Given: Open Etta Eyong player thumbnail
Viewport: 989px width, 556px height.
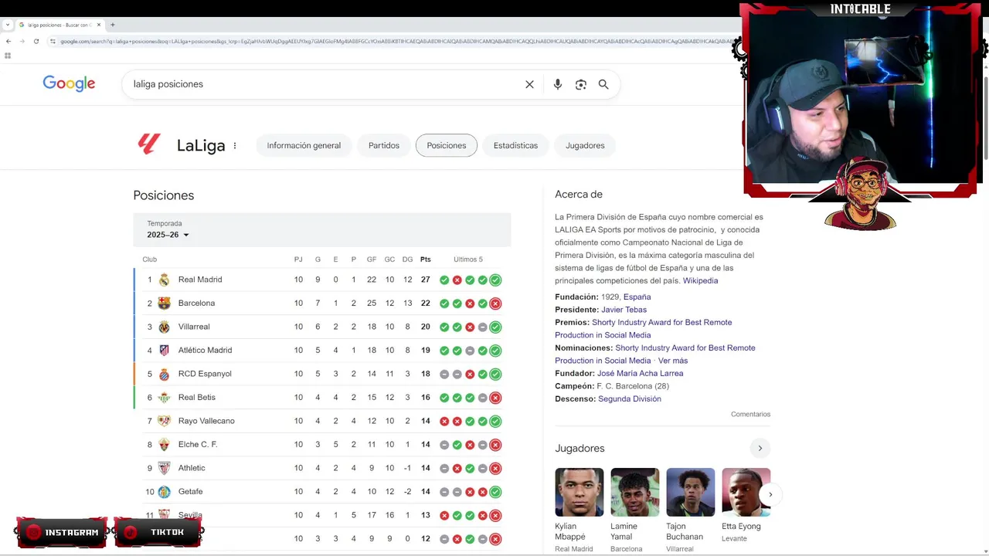Looking at the screenshot, I should coord(746,493).
